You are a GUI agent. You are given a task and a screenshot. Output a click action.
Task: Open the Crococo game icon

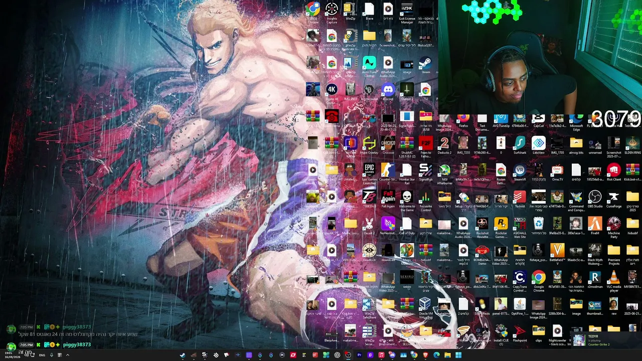click(x=388, y=146)
